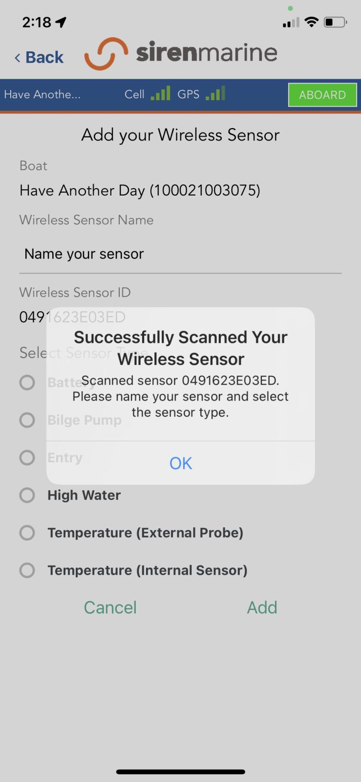
Task: Tap the cellular signal icon in status bar
Action: click(x=291, y=22)
